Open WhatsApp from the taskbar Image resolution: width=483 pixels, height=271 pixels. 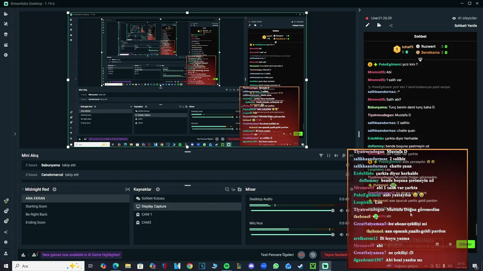click(276, 266)
